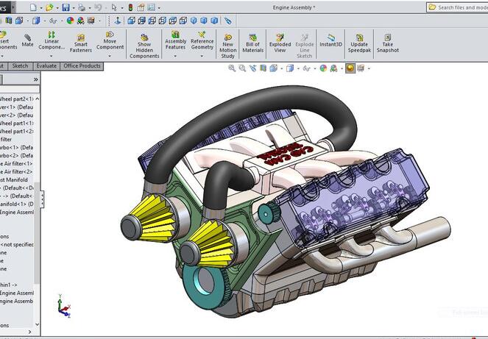The height and width of the screenshot is (339, 488).
Task: Start a New Motion Study
Action: click(228, 46)
